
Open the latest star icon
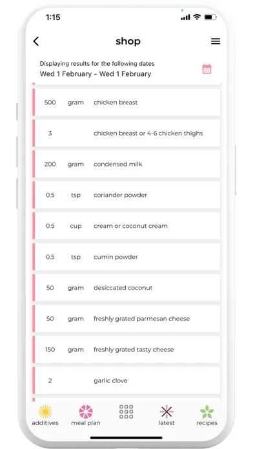(x=167, y=412)
